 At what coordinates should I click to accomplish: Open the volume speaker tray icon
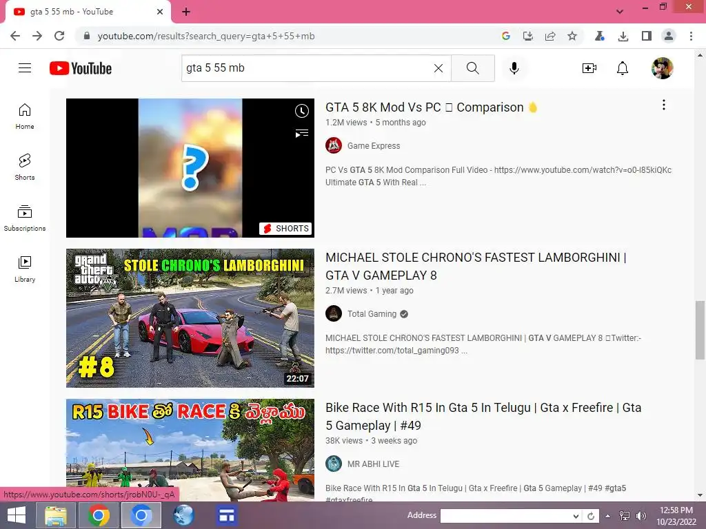click(641, 516)
